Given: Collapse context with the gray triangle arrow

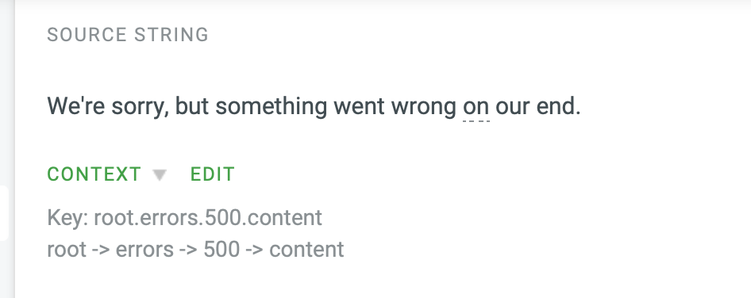Looking at the screenshot, I should point(160,175).
